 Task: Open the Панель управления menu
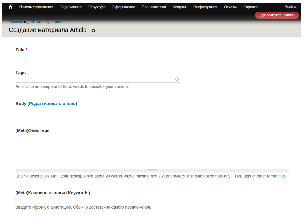coord(36,7)
